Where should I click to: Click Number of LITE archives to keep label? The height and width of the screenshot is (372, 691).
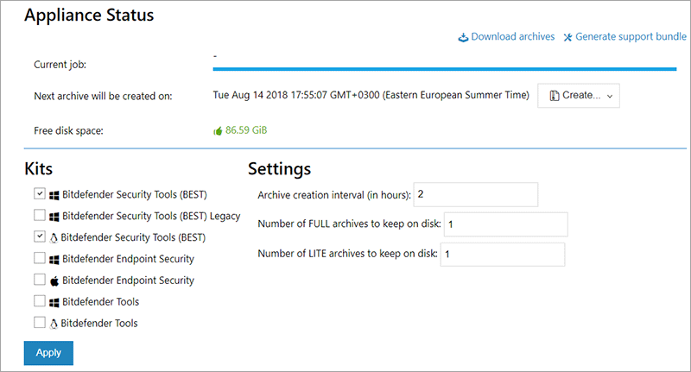pyautogui.click(x=348, y=254)
